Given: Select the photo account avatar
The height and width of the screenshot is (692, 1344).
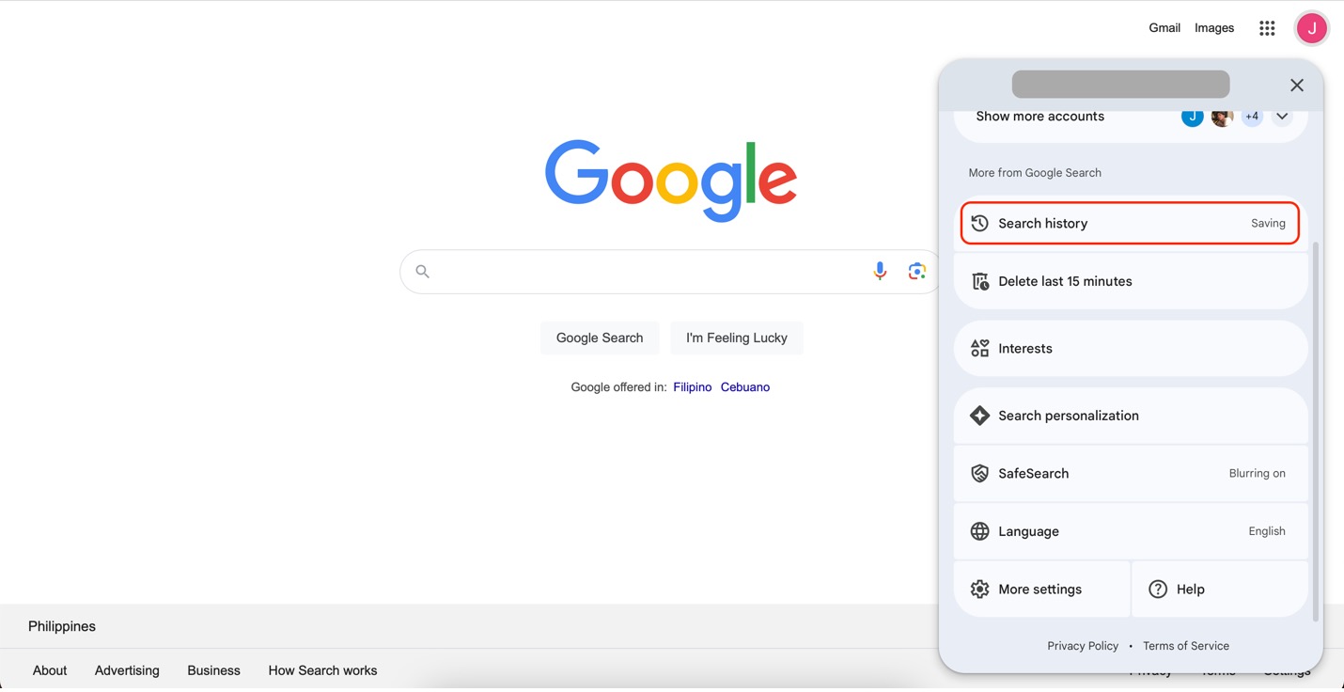Looking at the screenshot, I should click(x=1222, y=117).
